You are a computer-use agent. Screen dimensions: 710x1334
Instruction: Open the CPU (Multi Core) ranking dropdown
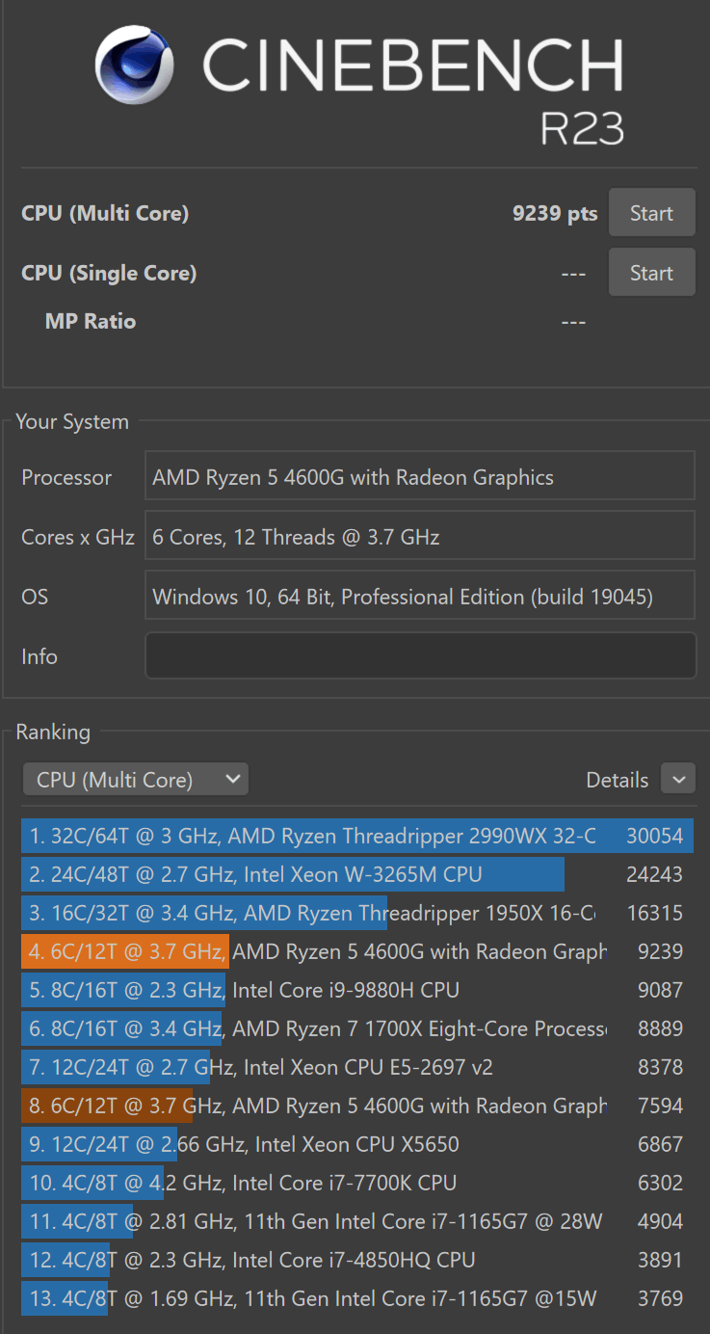(x=136, y=780)
